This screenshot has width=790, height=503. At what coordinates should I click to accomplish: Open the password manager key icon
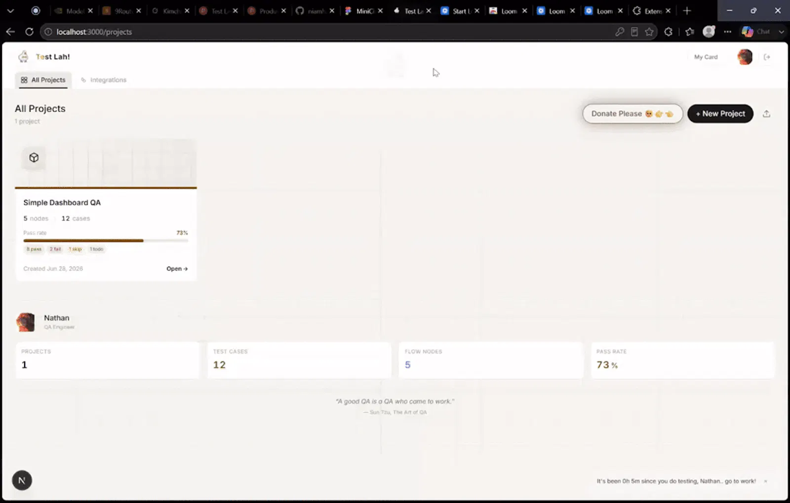[619, 32]
